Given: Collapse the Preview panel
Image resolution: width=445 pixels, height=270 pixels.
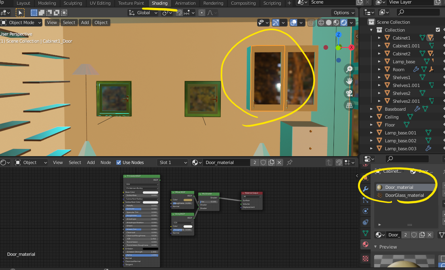Looking at the screenshot, I should pos(375,247).
